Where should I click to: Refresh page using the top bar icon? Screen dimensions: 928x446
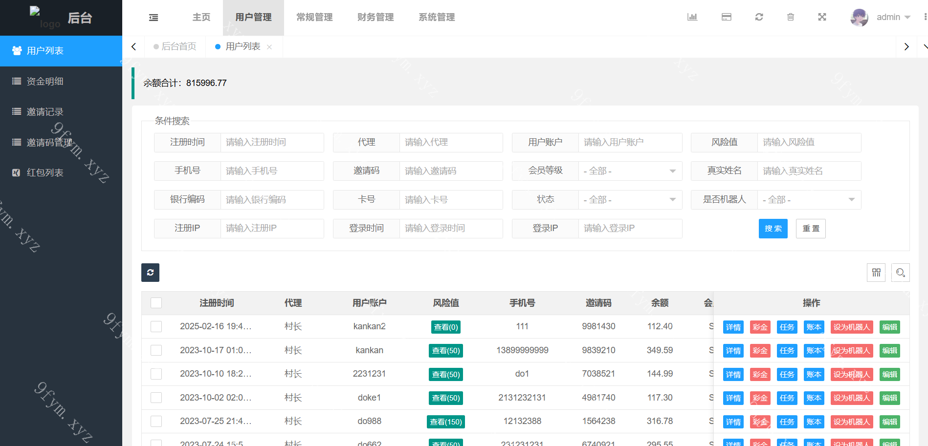(x=759, y=17)
